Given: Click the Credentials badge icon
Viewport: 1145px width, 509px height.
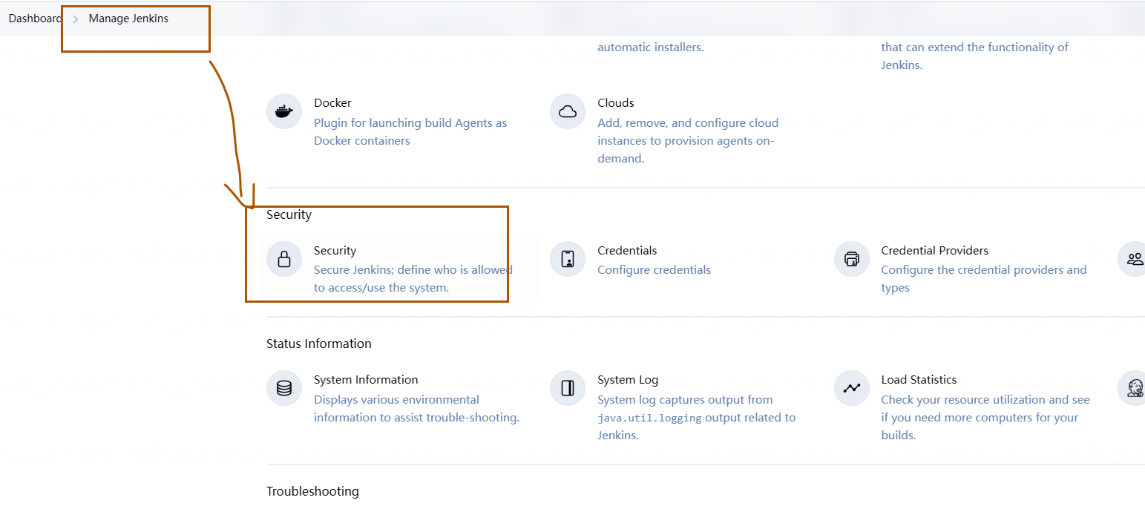Looking at the screenshot, I should (568, 259).
